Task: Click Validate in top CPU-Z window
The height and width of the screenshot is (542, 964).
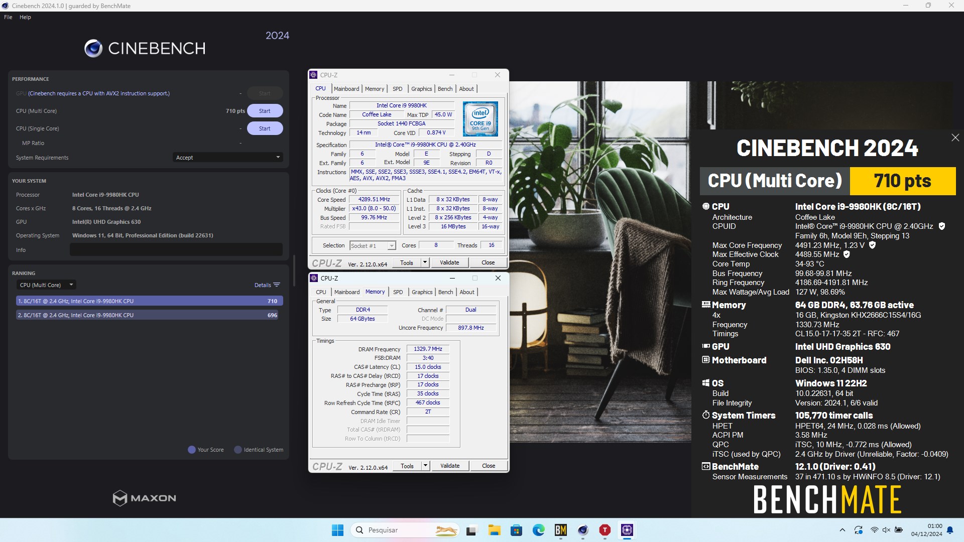Action: click(449, 262)
